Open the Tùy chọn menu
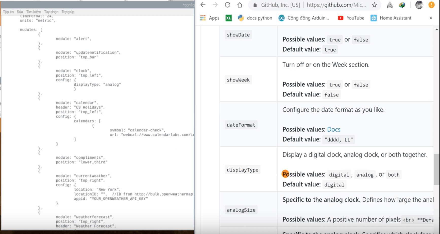The width and height of the screenshot is (440, 234). click(51, 12)
